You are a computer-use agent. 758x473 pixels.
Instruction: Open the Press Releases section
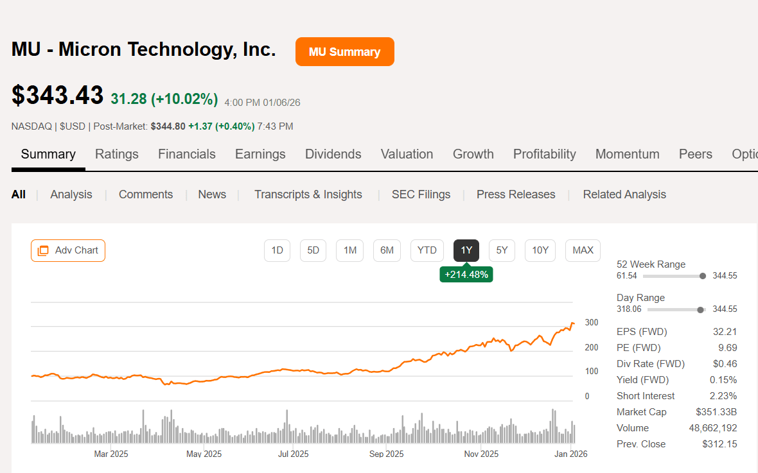[516, 194]
